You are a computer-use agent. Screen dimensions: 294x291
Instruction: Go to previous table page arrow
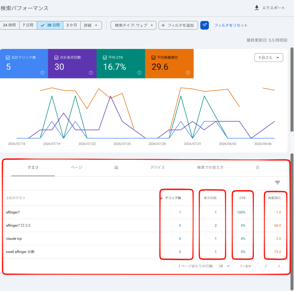pos(266,266)
